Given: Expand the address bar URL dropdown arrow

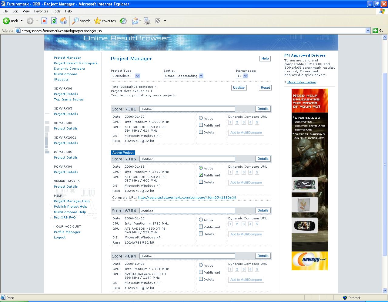Looking at the screenshot, I should 368,31.
